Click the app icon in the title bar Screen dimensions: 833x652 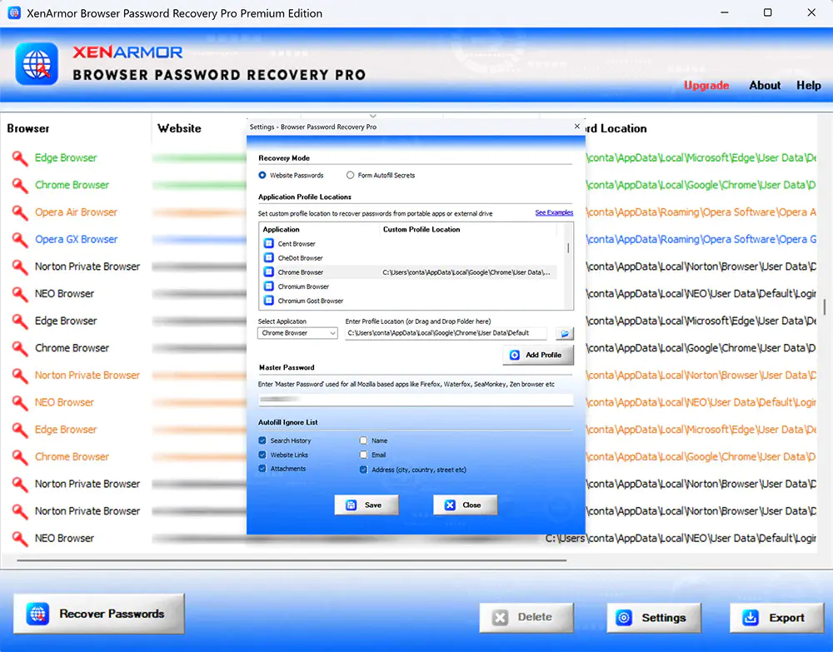click(x=14, y=12)
